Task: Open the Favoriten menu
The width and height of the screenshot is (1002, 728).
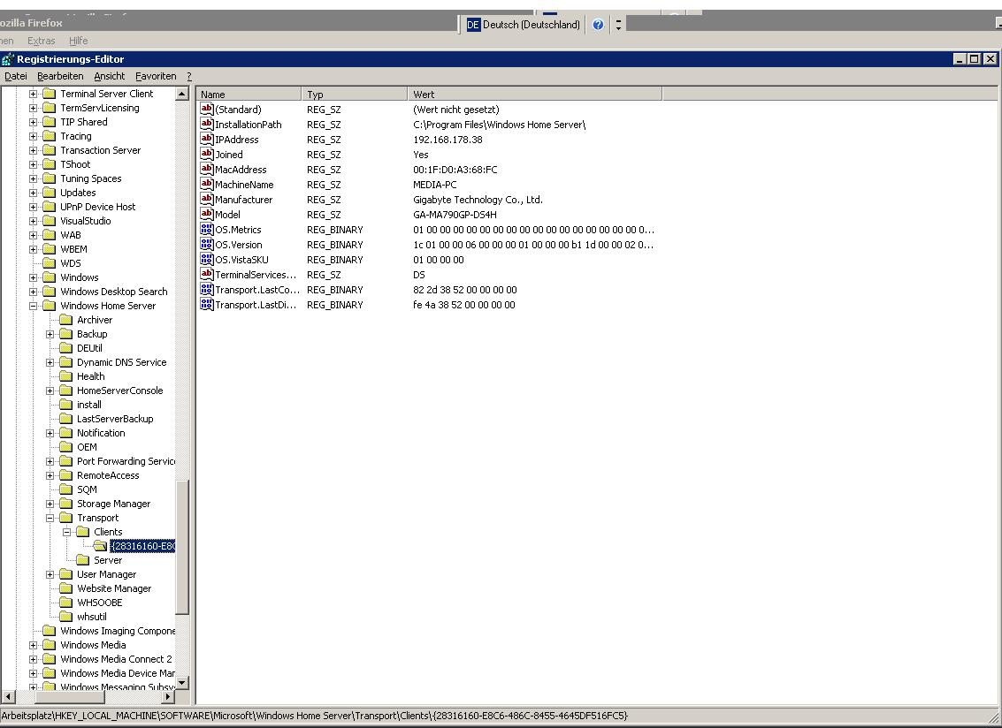Action: click(x=156, y=76)
